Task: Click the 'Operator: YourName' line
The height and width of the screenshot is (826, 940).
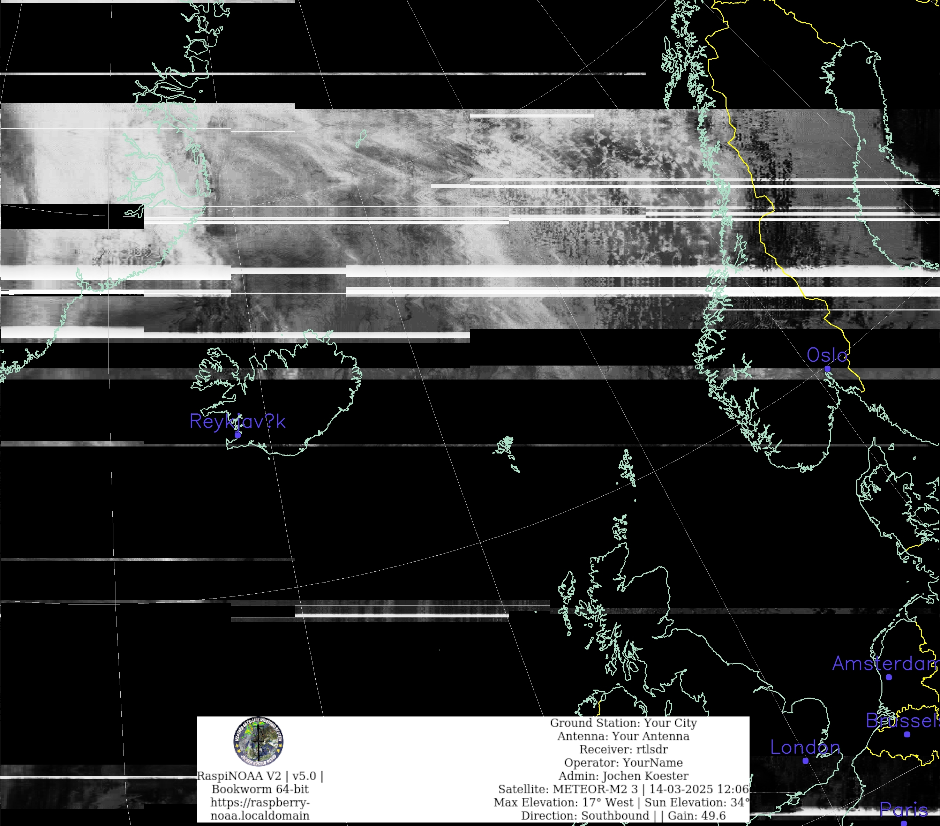Action: (623, 763)
